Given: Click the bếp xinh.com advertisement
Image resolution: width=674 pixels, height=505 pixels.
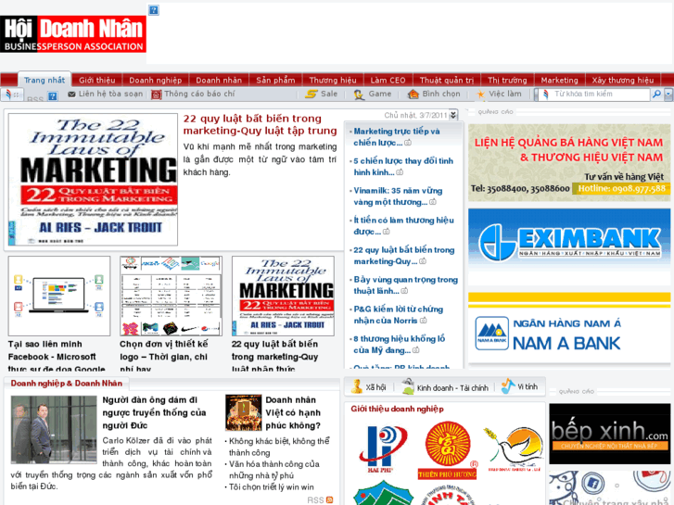Looking at the screenshot, I should coord(609,434).
